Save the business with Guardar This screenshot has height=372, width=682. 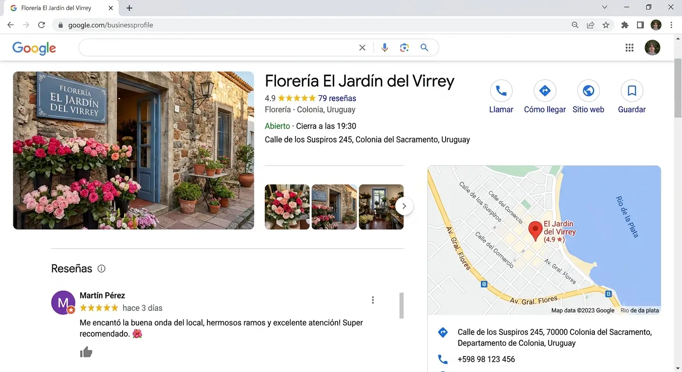pos(632,97)
